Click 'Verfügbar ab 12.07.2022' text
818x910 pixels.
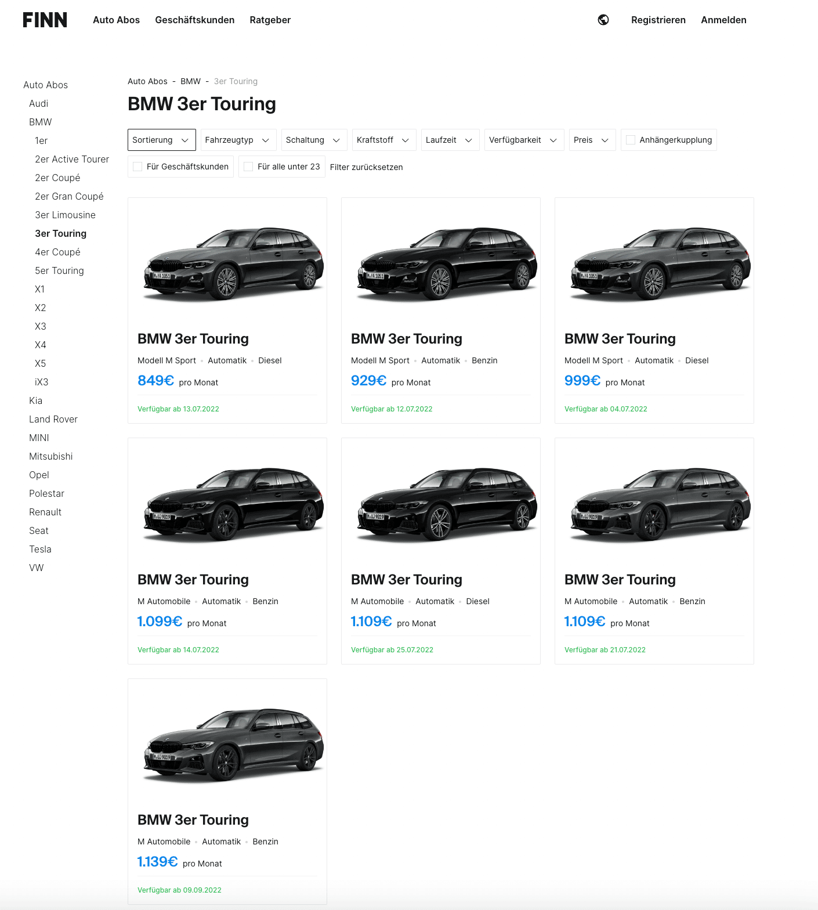[x=392, y=409]
